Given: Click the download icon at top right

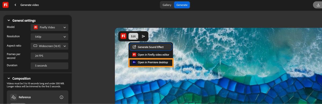Looking at the screenshot, I should tap(319, 5).
